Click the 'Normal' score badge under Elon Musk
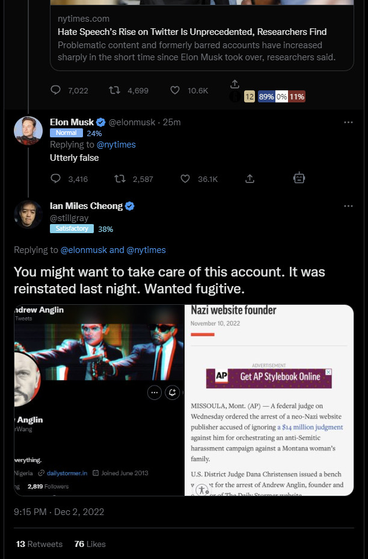 [x=66, y=133]
